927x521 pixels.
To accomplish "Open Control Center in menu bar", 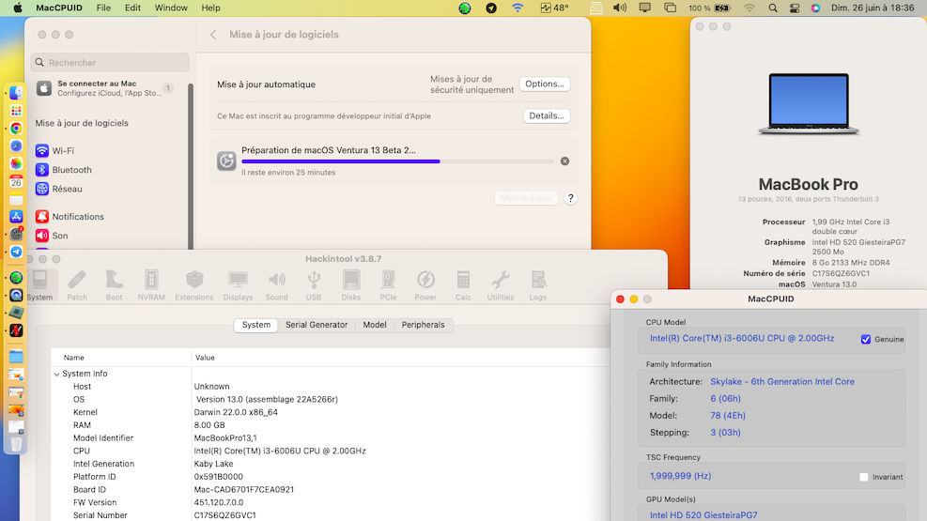I will tap(795, 8).
